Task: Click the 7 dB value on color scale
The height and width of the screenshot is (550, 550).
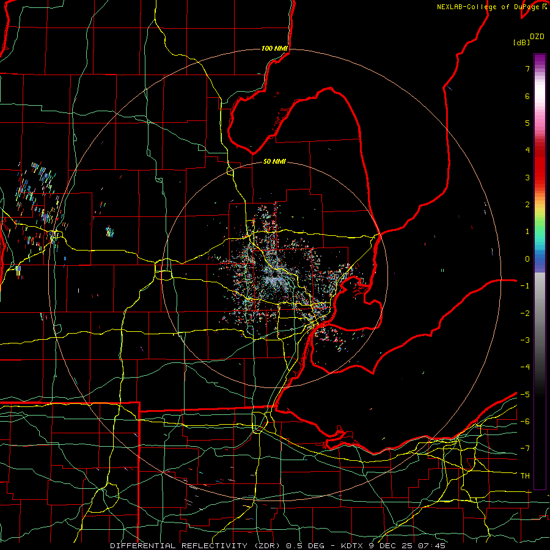Action: tap(527, 68)
